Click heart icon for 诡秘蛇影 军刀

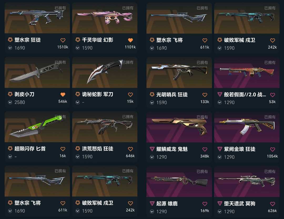coord(130,94)
